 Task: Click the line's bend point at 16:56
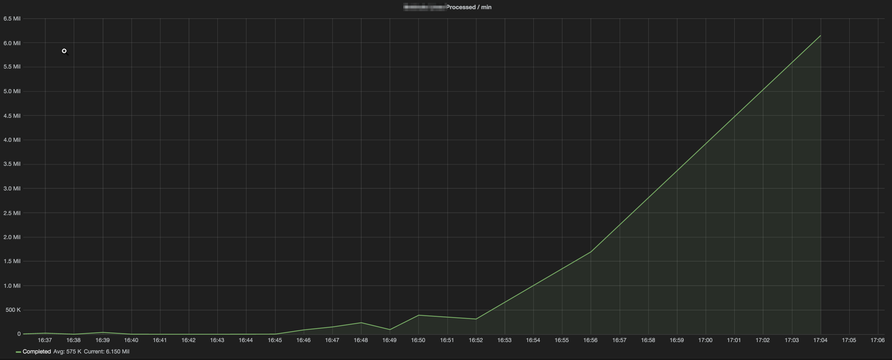pos(590,252)
